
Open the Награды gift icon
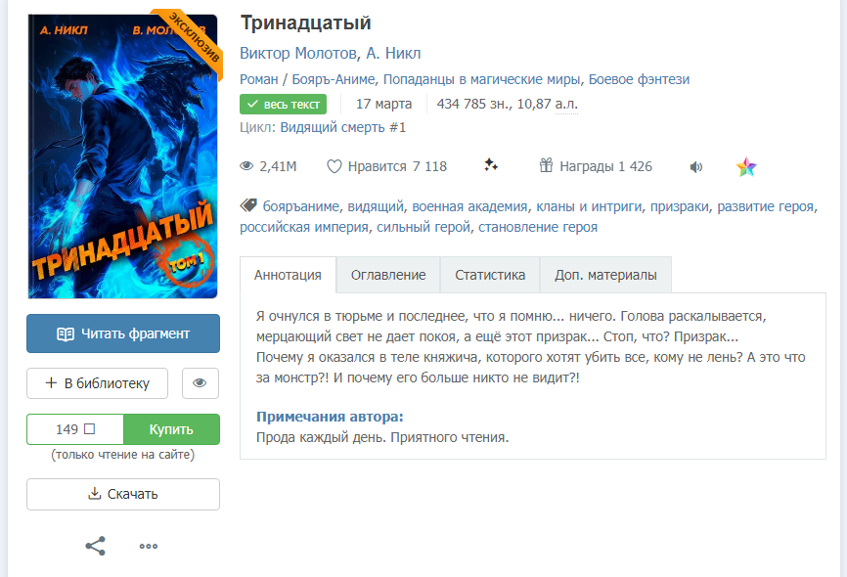(546, 165)
